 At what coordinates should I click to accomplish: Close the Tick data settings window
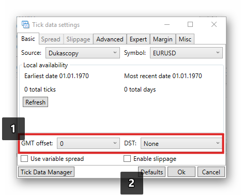tap(214, 24)
